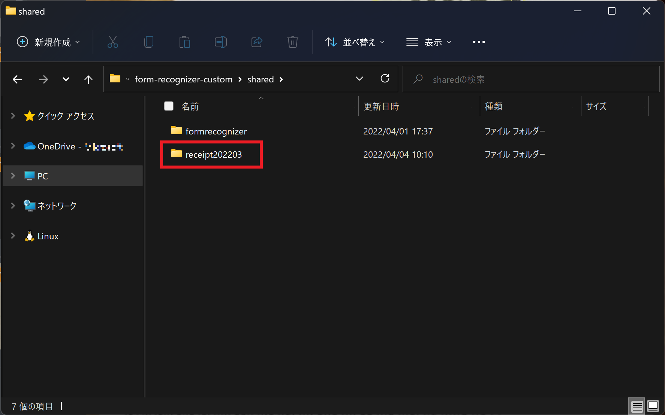Select クイック アクセス in the sidebar
This screenshot has width=665, height=415.
[x=66, y=116]
